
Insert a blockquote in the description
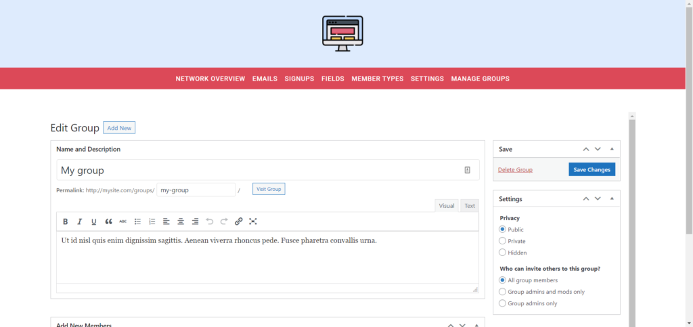tap(108, 221)
